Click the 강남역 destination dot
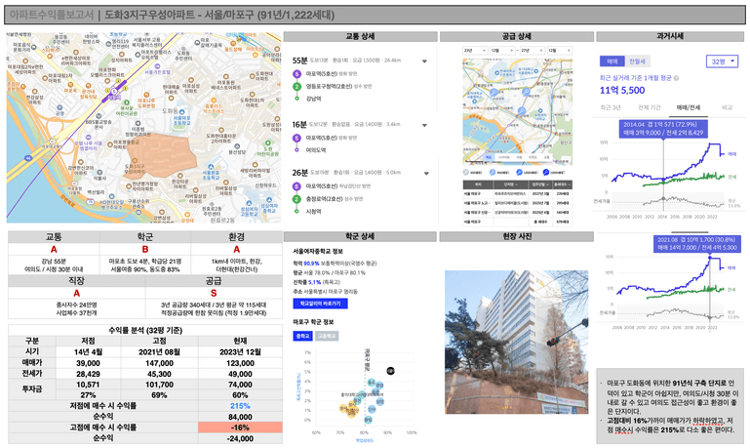Image resolution: width=750 pixels, height=448 pixels. 297,99
